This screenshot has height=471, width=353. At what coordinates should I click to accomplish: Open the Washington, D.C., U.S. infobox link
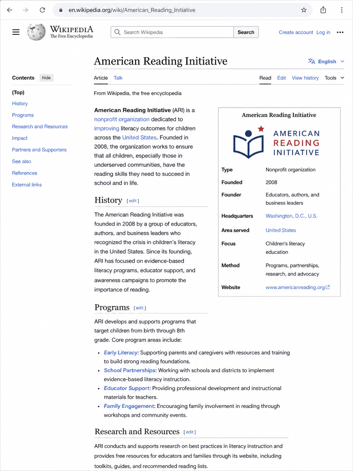point(291,216)
